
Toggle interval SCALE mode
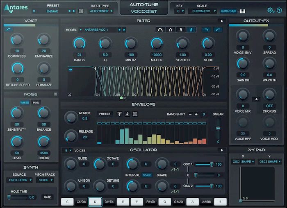[x=147, y=175]
